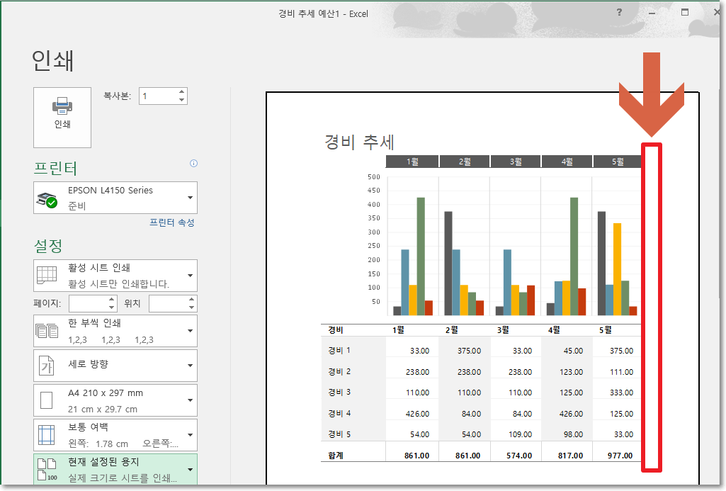Click the 977.00 total value
This screenshot has height=491, width=726.
tap(620, 456)
